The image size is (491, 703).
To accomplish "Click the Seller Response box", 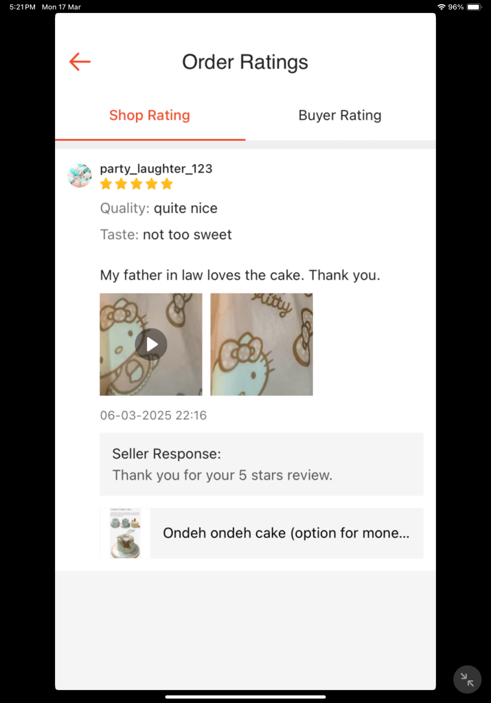I will pyautogui.click(x=262, y=464).
